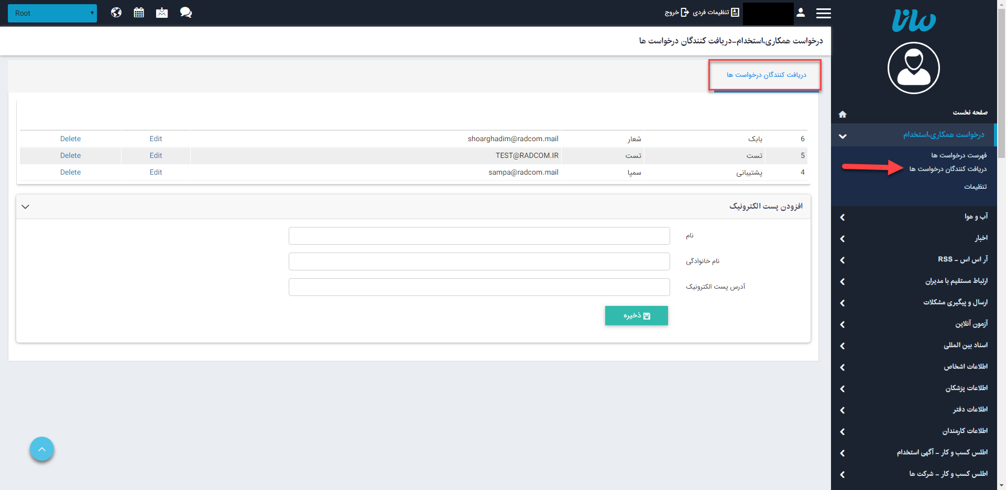Select فهرست درخواست ها in the sidebar
The width and height of the screenshot is (1006, 490).
coord(959,155)
